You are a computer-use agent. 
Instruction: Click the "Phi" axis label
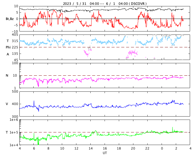(x=8, y=47)
